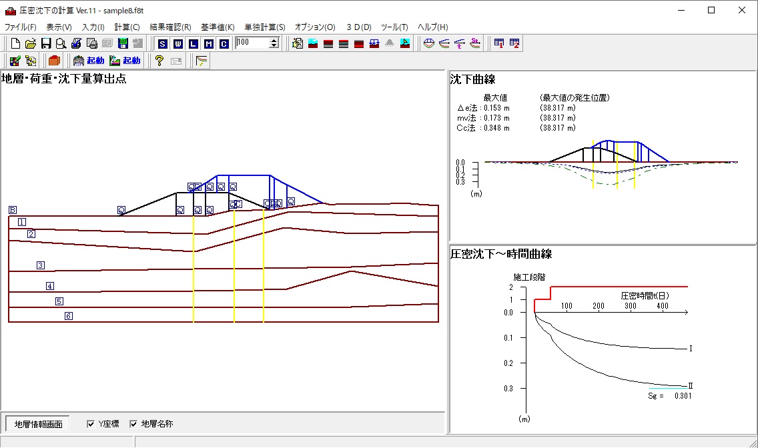Viewport: 758px width, 448px height.
Task: Click the red stacked layers icon
Action: coord(54,61)
